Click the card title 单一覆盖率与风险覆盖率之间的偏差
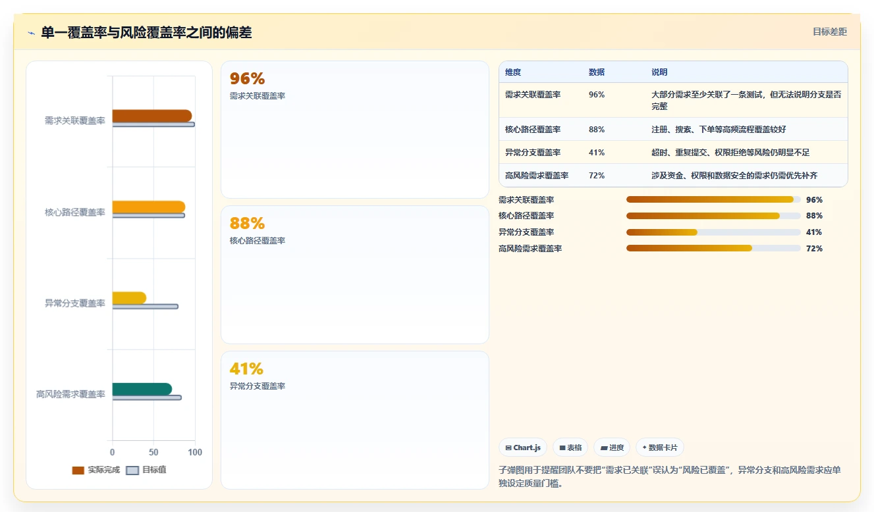The image size is (874, 512). 146,32
